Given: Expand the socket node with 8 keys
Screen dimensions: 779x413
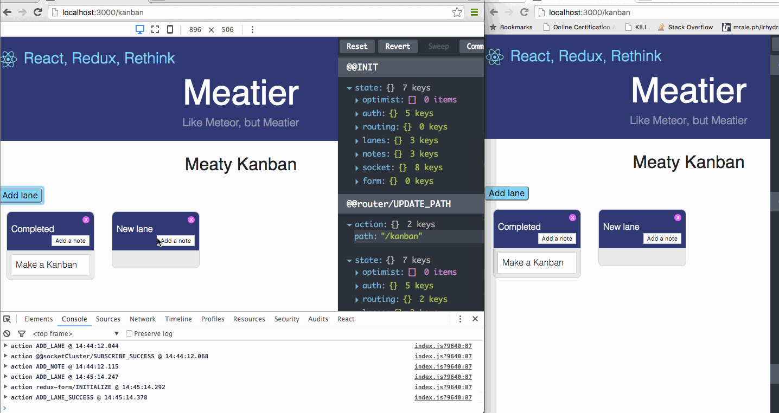Looking at the screenshot, I should 357,167.
